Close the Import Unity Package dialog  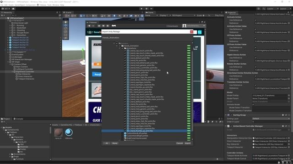click(x=191, y=31)
